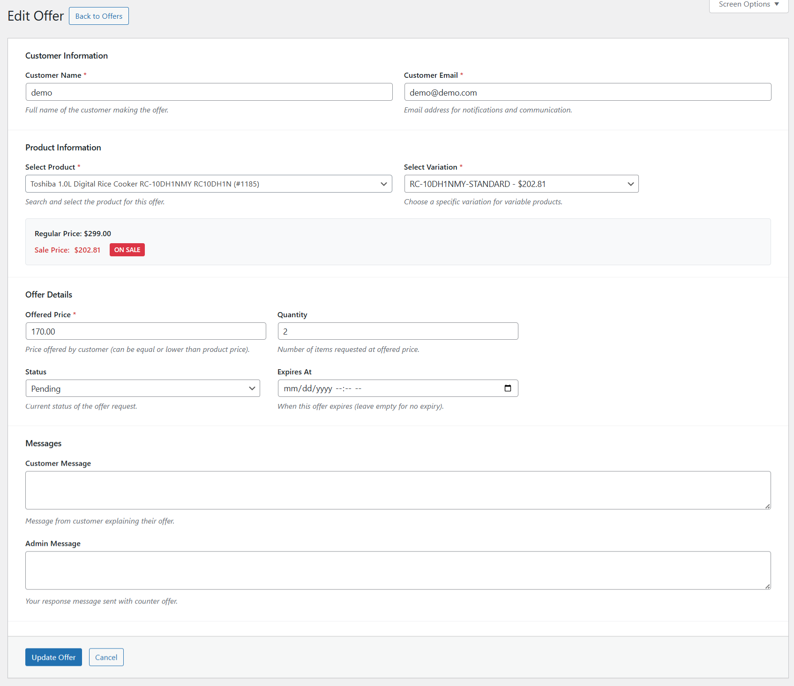Open the Select Variation dropdown
This screenshot has height=686, width=794.
tap(521, 184)
